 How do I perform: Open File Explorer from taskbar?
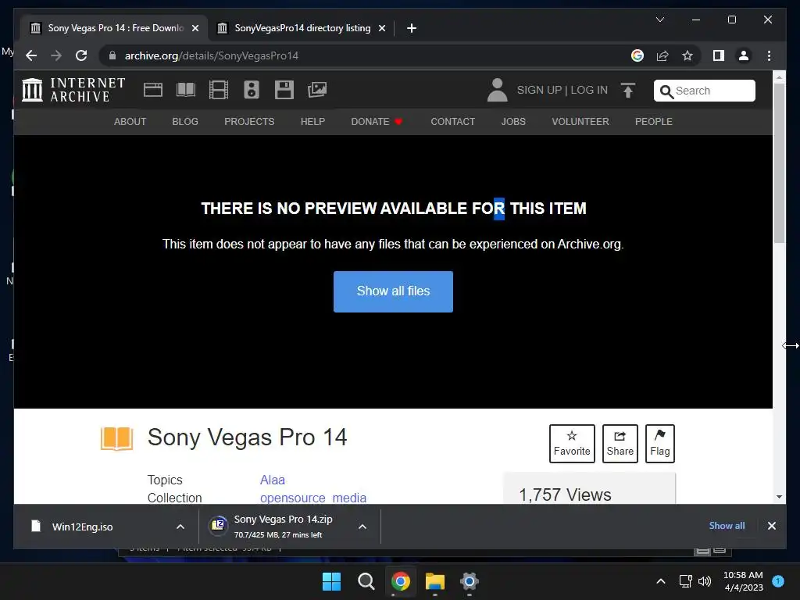tap(434, 581)
